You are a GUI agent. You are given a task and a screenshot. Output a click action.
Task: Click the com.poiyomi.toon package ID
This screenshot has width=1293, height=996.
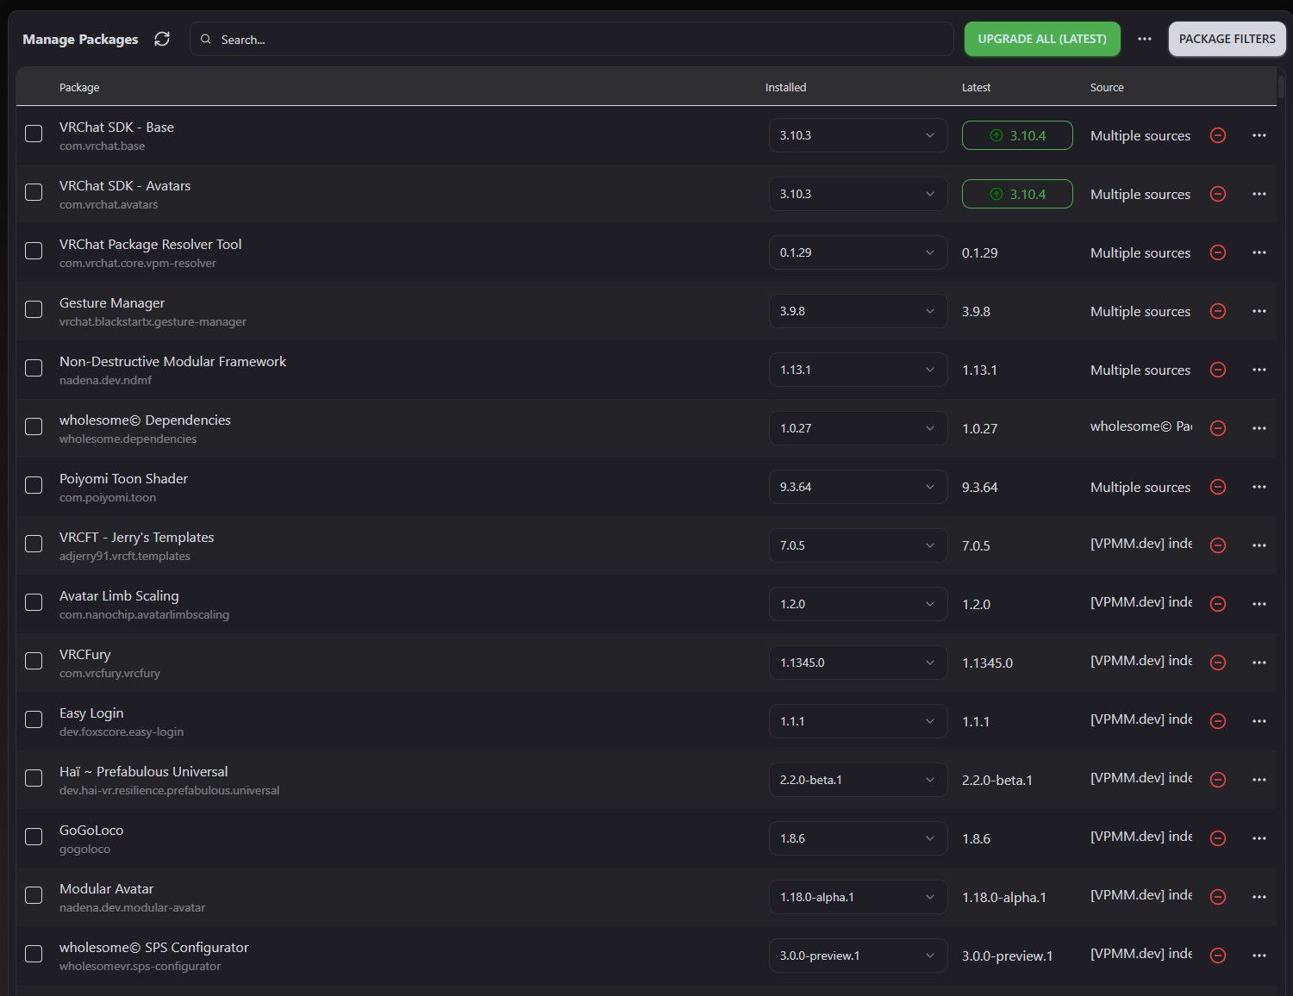(108, 497)
